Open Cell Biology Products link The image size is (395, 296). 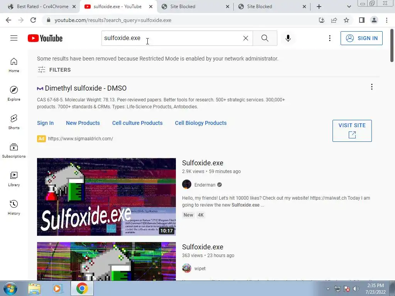(201, 123)
